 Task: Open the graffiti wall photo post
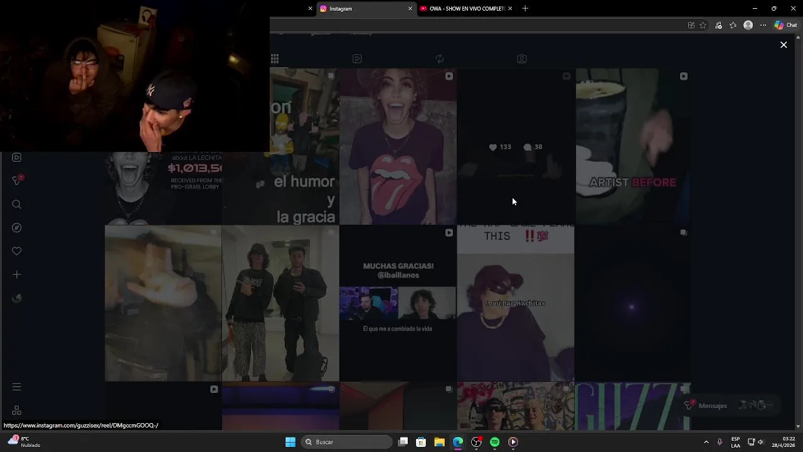pos(516,406)
